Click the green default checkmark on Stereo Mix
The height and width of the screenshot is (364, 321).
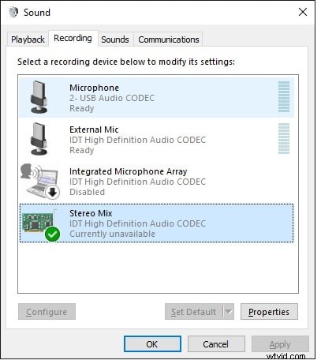click(x=52, y=234)
